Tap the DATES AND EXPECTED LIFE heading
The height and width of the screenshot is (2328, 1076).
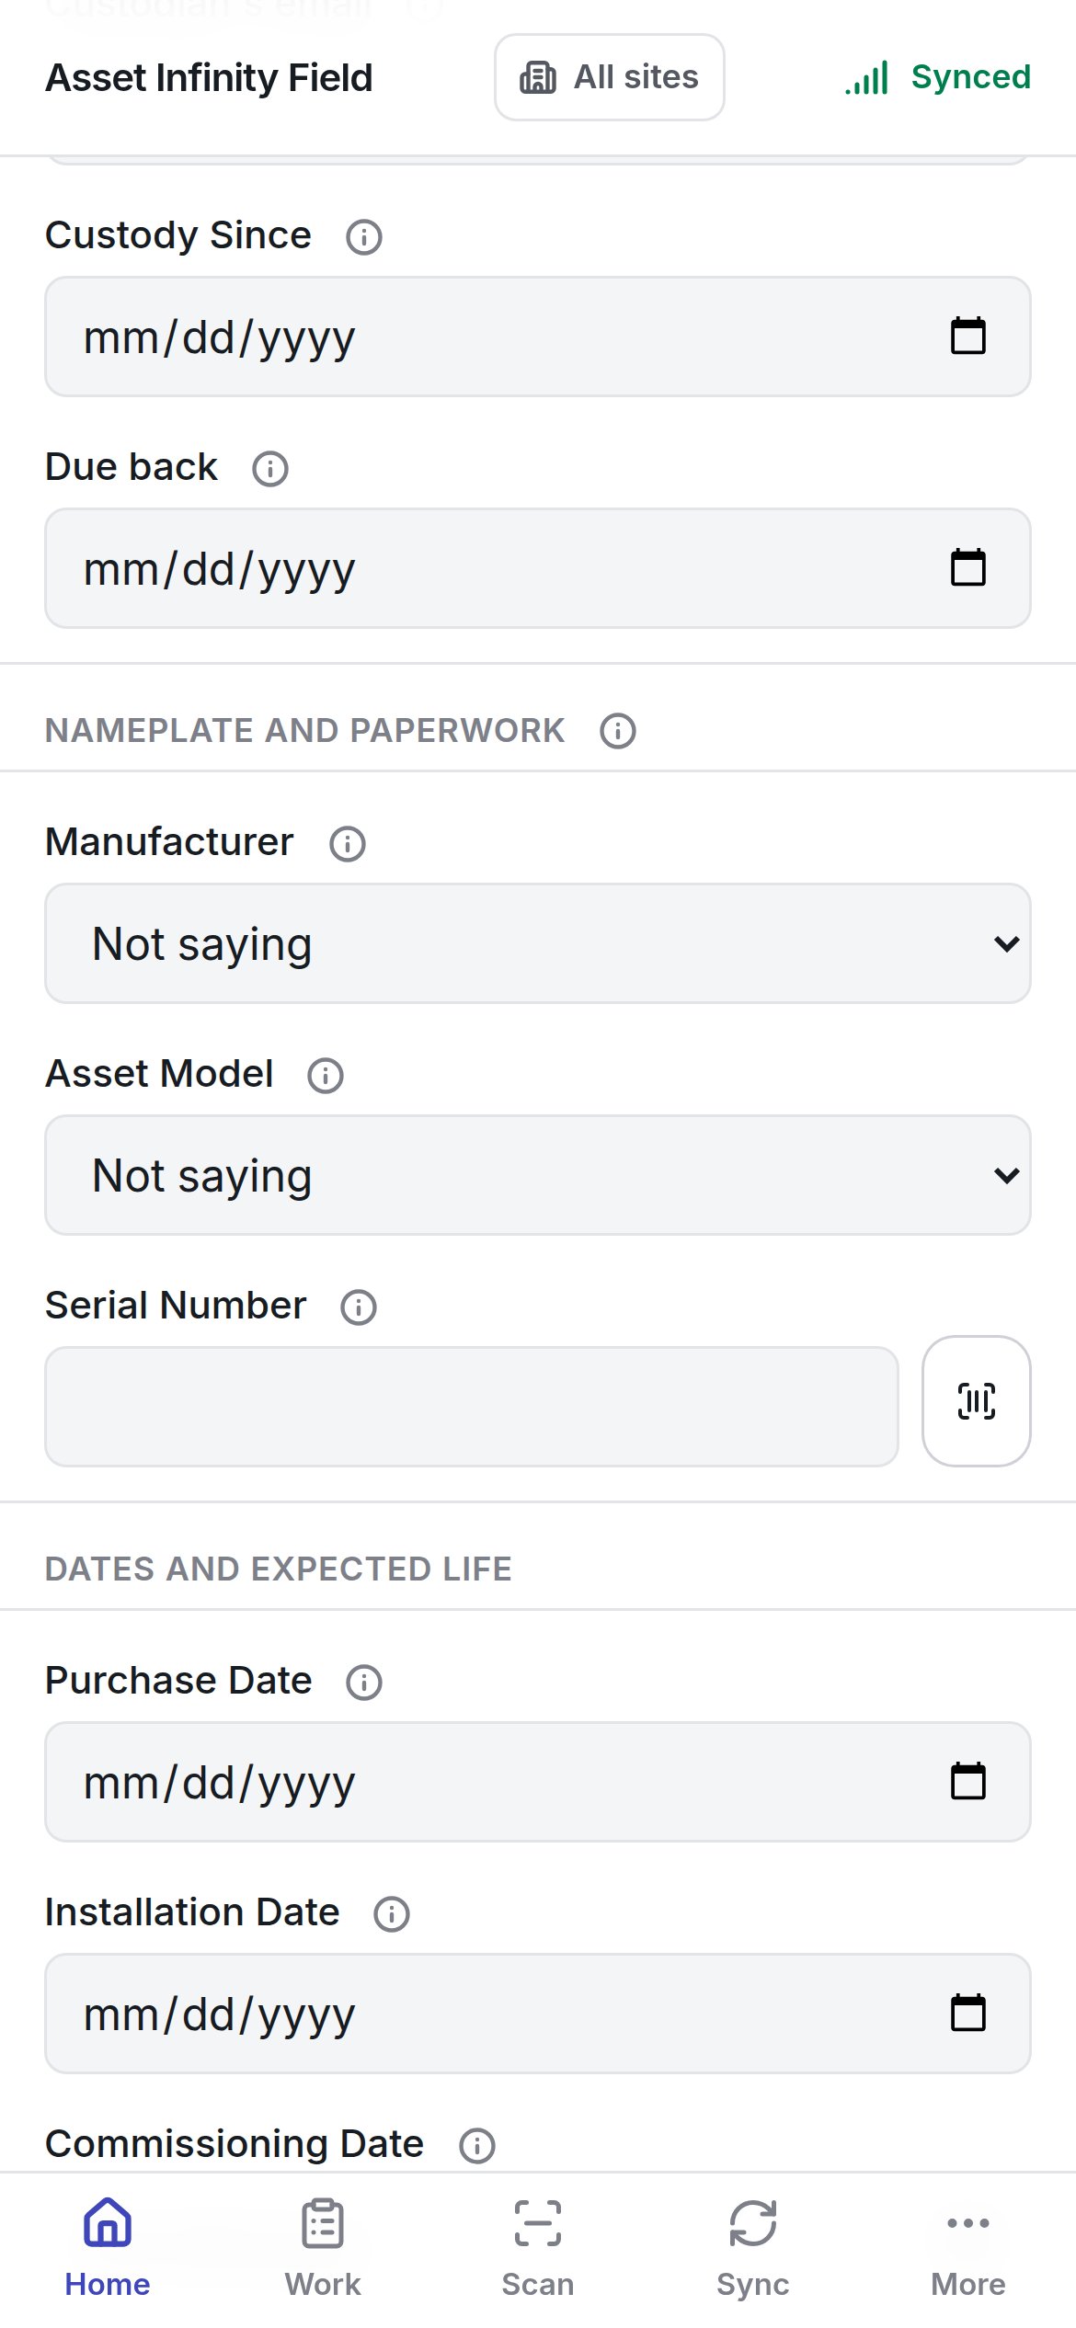point(279,1569)
